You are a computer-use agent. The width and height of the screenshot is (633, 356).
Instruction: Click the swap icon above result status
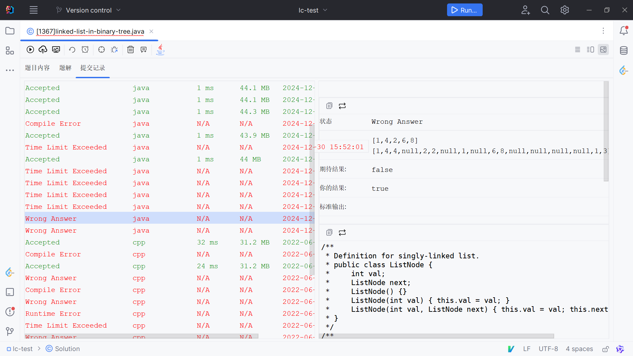pyautogui.click(x=342, y=106)
